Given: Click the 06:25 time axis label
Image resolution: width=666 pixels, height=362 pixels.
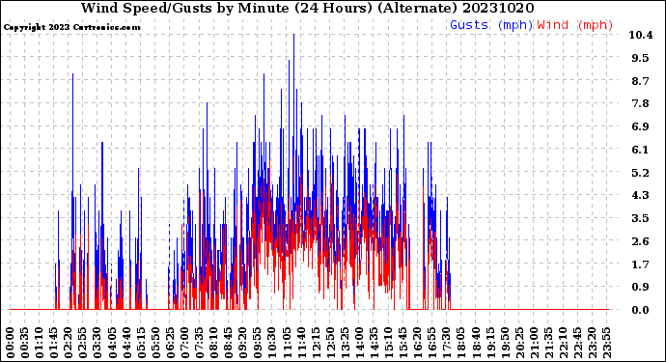Looking at the screenshot, I should [170, 342].
